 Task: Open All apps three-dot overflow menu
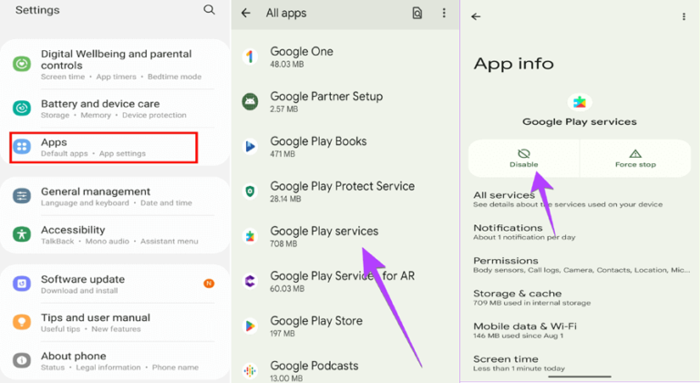[444, 13]
